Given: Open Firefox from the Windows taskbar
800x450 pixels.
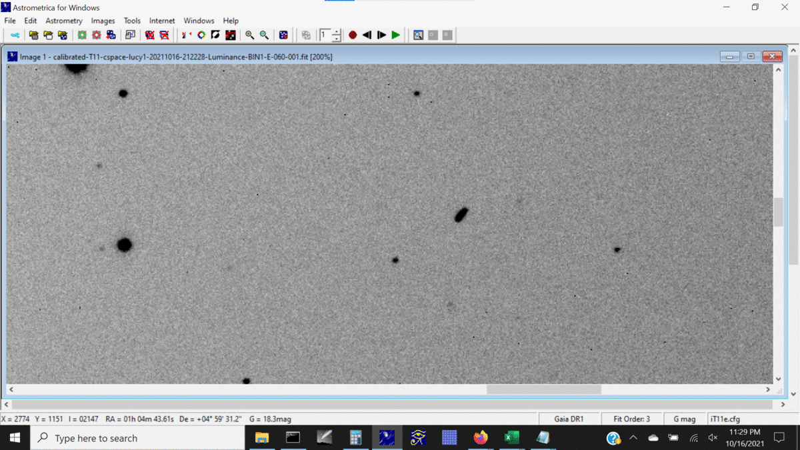Looking at the screenshot, I should tap(481, 438).
